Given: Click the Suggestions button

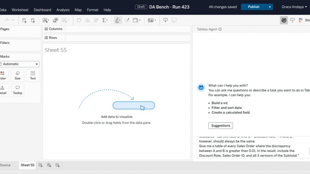Looking at the screenshot, I should tap(221, 126).
